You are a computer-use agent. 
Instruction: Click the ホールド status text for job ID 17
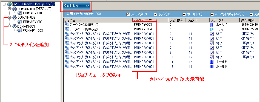[x=221, y=62]
